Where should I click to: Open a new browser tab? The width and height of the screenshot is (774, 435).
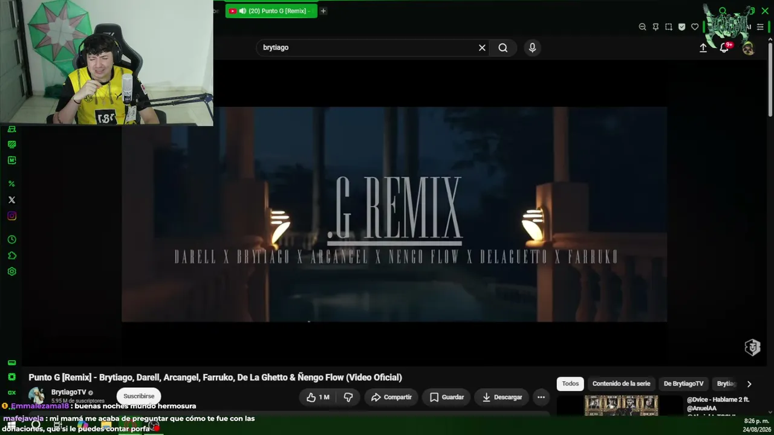323,11
